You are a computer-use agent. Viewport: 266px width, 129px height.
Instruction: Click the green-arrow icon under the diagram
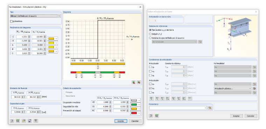(x=139, y=82)
